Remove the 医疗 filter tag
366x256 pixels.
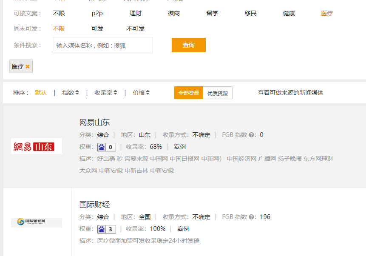click(x=28, y=67)
